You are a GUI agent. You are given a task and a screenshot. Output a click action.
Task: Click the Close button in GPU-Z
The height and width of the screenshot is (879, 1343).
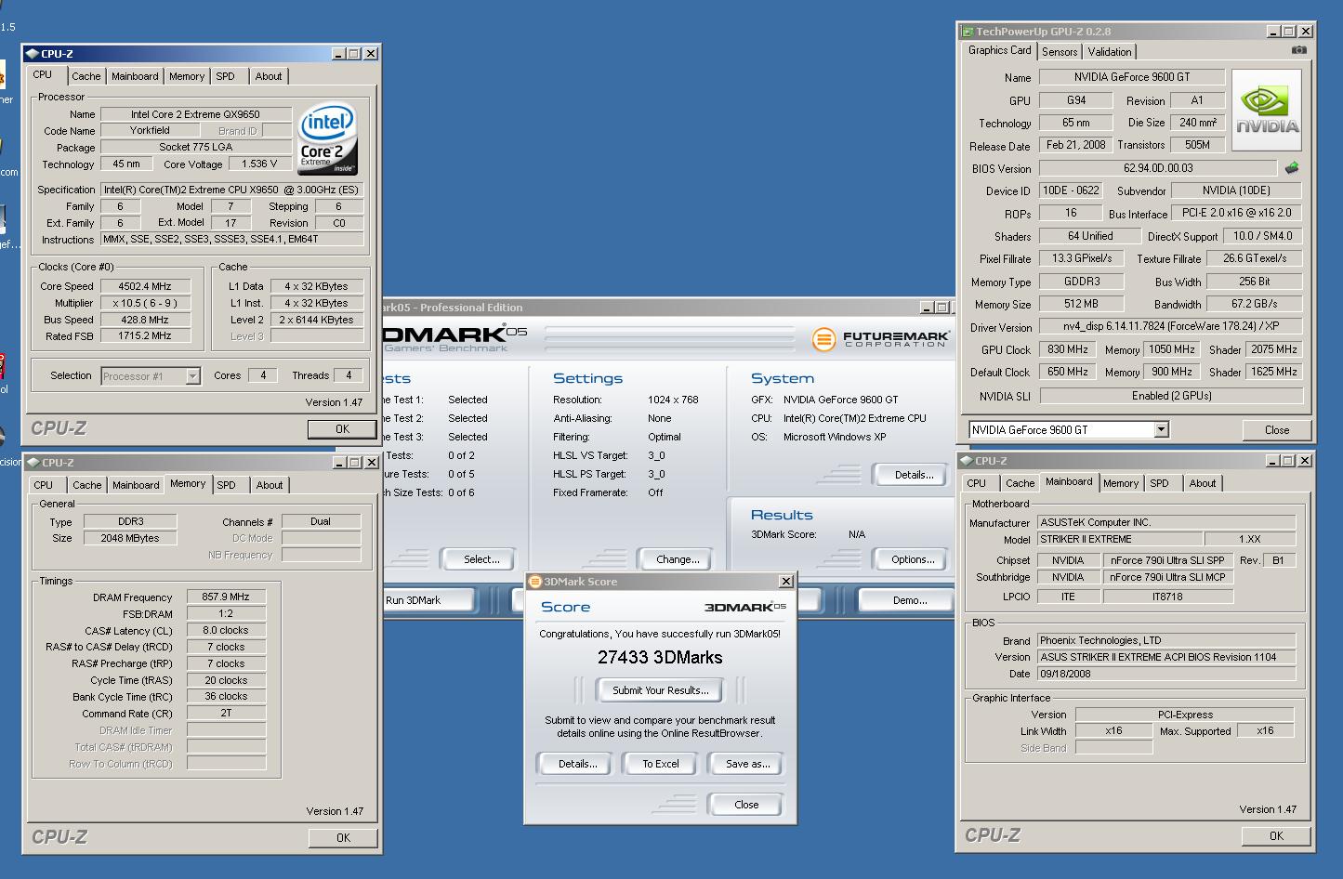(1277, 430)
